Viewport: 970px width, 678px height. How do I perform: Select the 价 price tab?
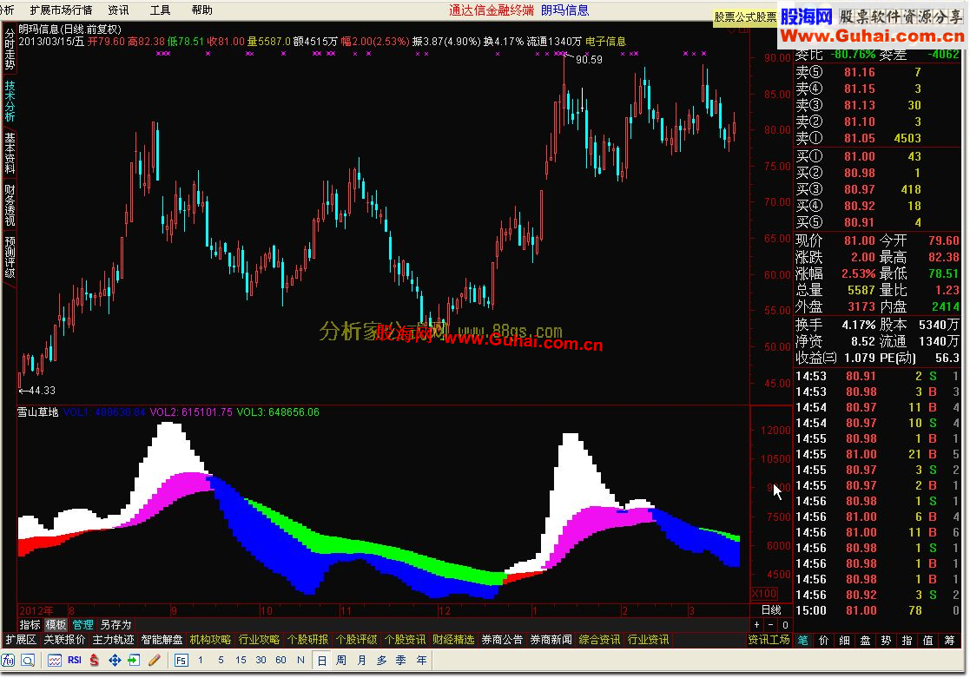pos(824,641)
